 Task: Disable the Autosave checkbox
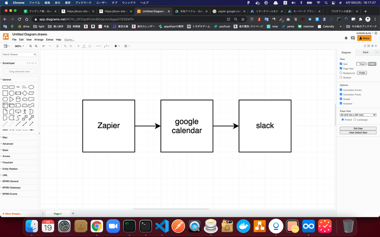coord(341,103)
